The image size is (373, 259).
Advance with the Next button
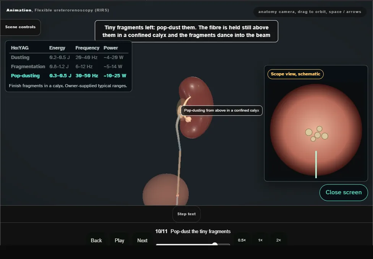pos(142,240)
